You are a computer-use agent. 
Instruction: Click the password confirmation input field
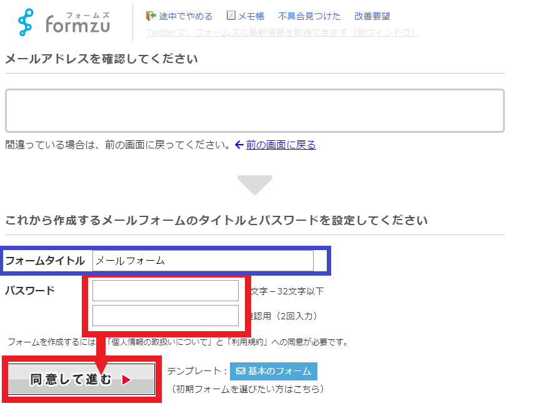[x=166, y=316]
